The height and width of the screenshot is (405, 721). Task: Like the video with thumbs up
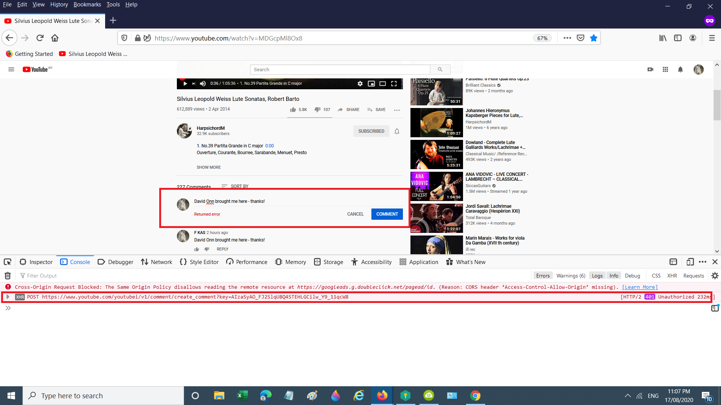point(293,109)
